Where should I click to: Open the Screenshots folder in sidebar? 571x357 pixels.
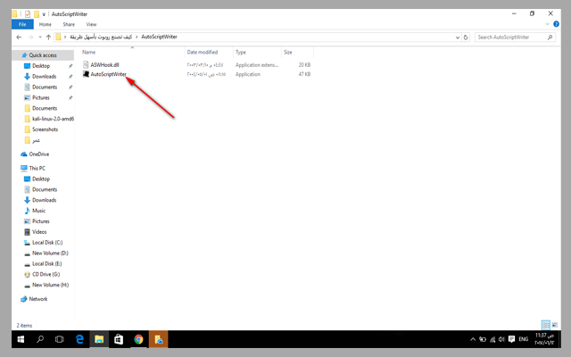(x=45, y=129)
